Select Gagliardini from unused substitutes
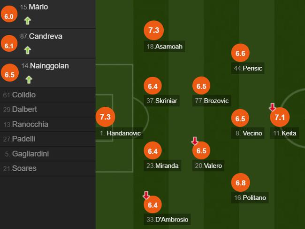Image resolution: width=305 pixels, height=229 pixels. (48, 154)
